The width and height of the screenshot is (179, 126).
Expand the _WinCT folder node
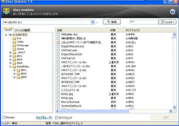pyautogui.click(x=10, y=52)
